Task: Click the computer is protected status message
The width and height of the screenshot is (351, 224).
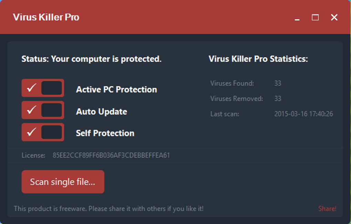Action: coord(92,59)
